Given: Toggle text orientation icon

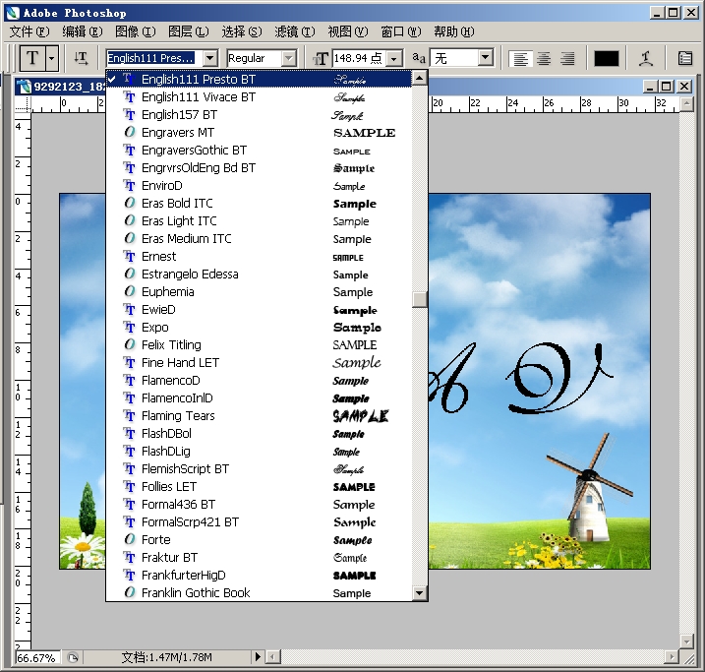Looking at the screenshot, I should point(81,58).
